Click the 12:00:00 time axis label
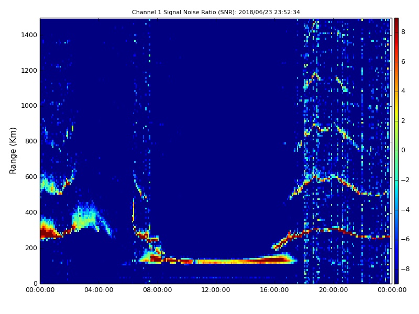Image resolution: width=419 pixels, height=314 pixels. click(x=216, y=290)
